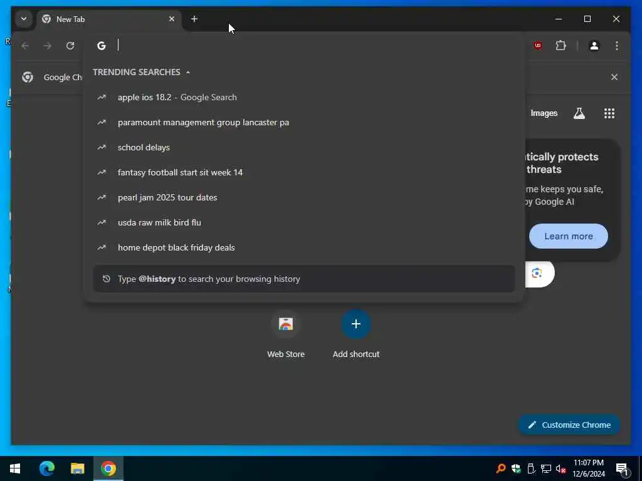Viewport: 642px width, 481px height.
Task: Select suggestion apple ios 18.2
Action: point(304,97)
